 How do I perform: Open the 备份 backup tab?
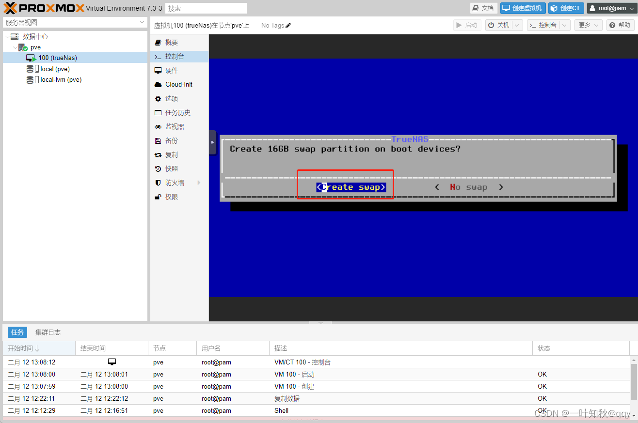click(x=179, y=141)
